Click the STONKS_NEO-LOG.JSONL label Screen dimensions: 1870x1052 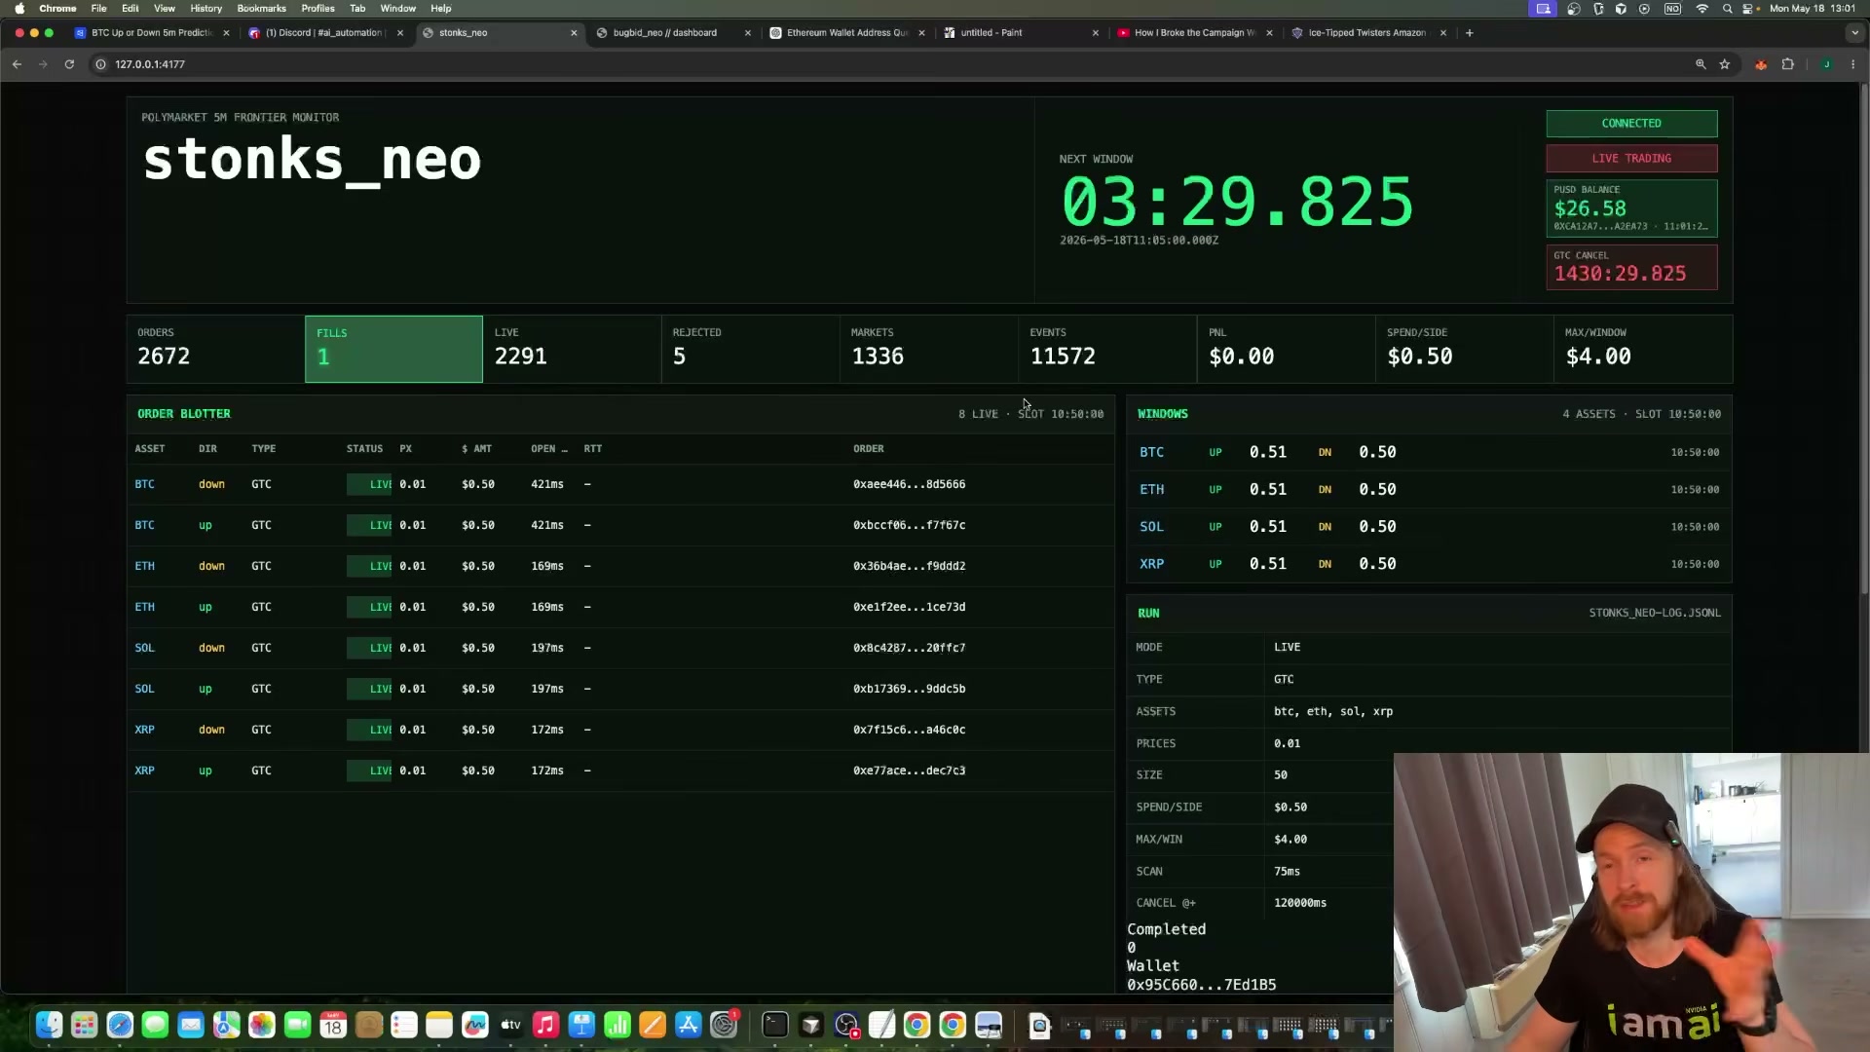click(x=1655, y=614)
